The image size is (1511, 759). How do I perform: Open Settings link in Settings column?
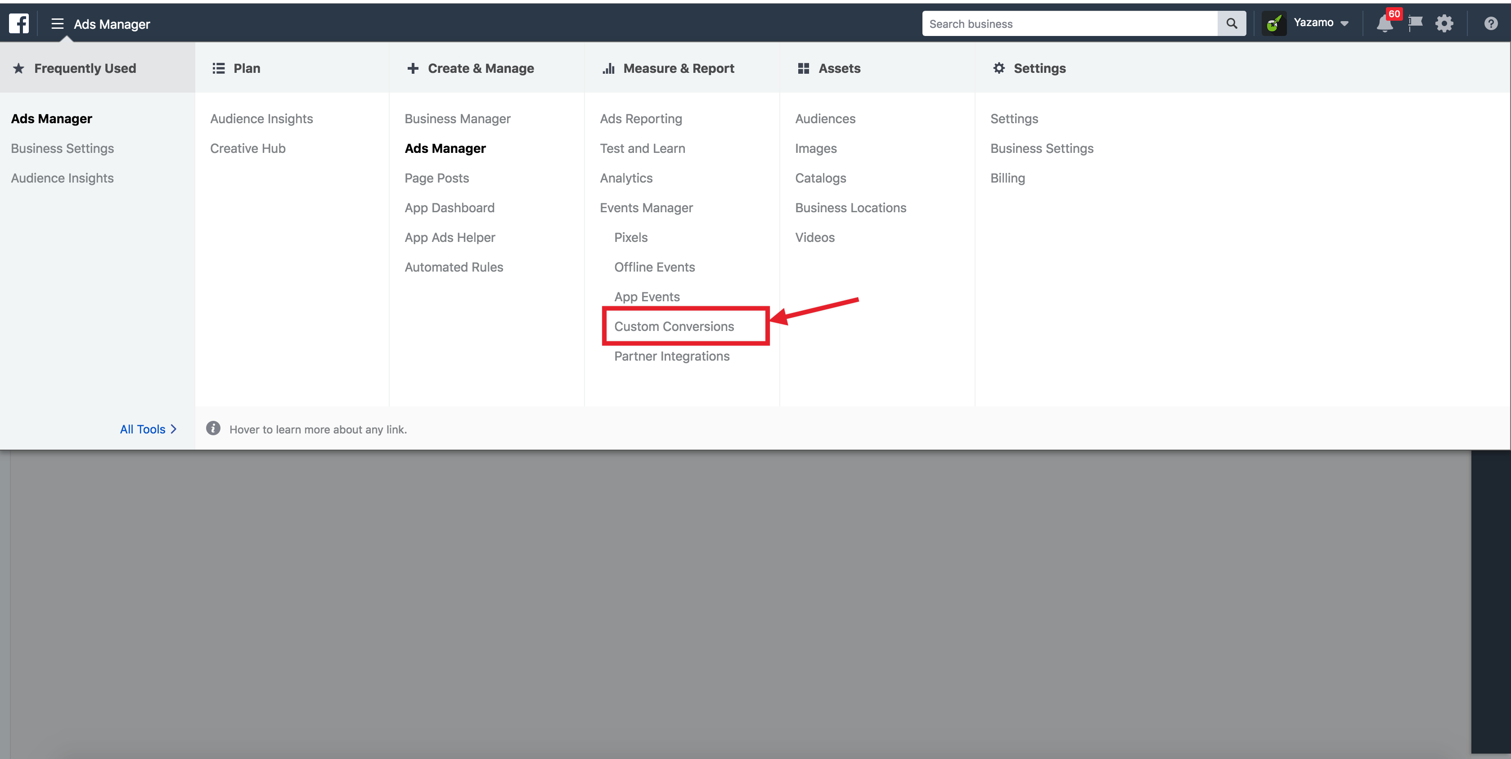click(1014, 118)
